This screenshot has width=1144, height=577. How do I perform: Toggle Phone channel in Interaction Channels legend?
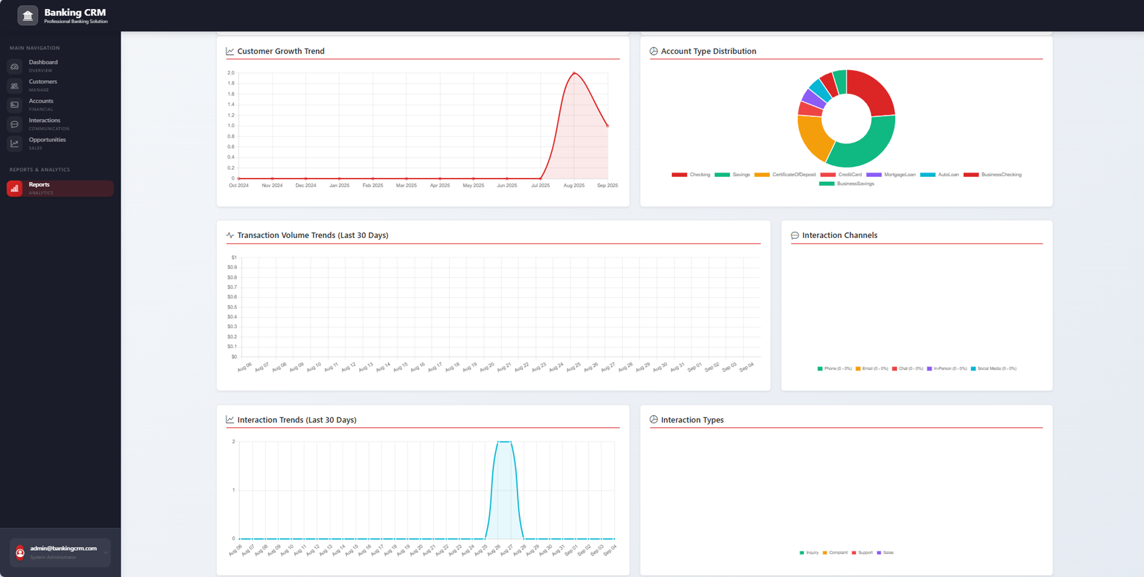(x=835, y=369)
